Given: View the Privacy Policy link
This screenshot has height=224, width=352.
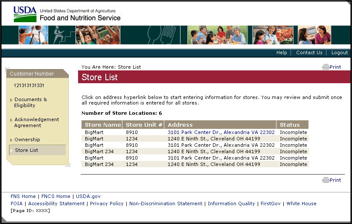Looking at the screenshot, I should click(107, 204).
